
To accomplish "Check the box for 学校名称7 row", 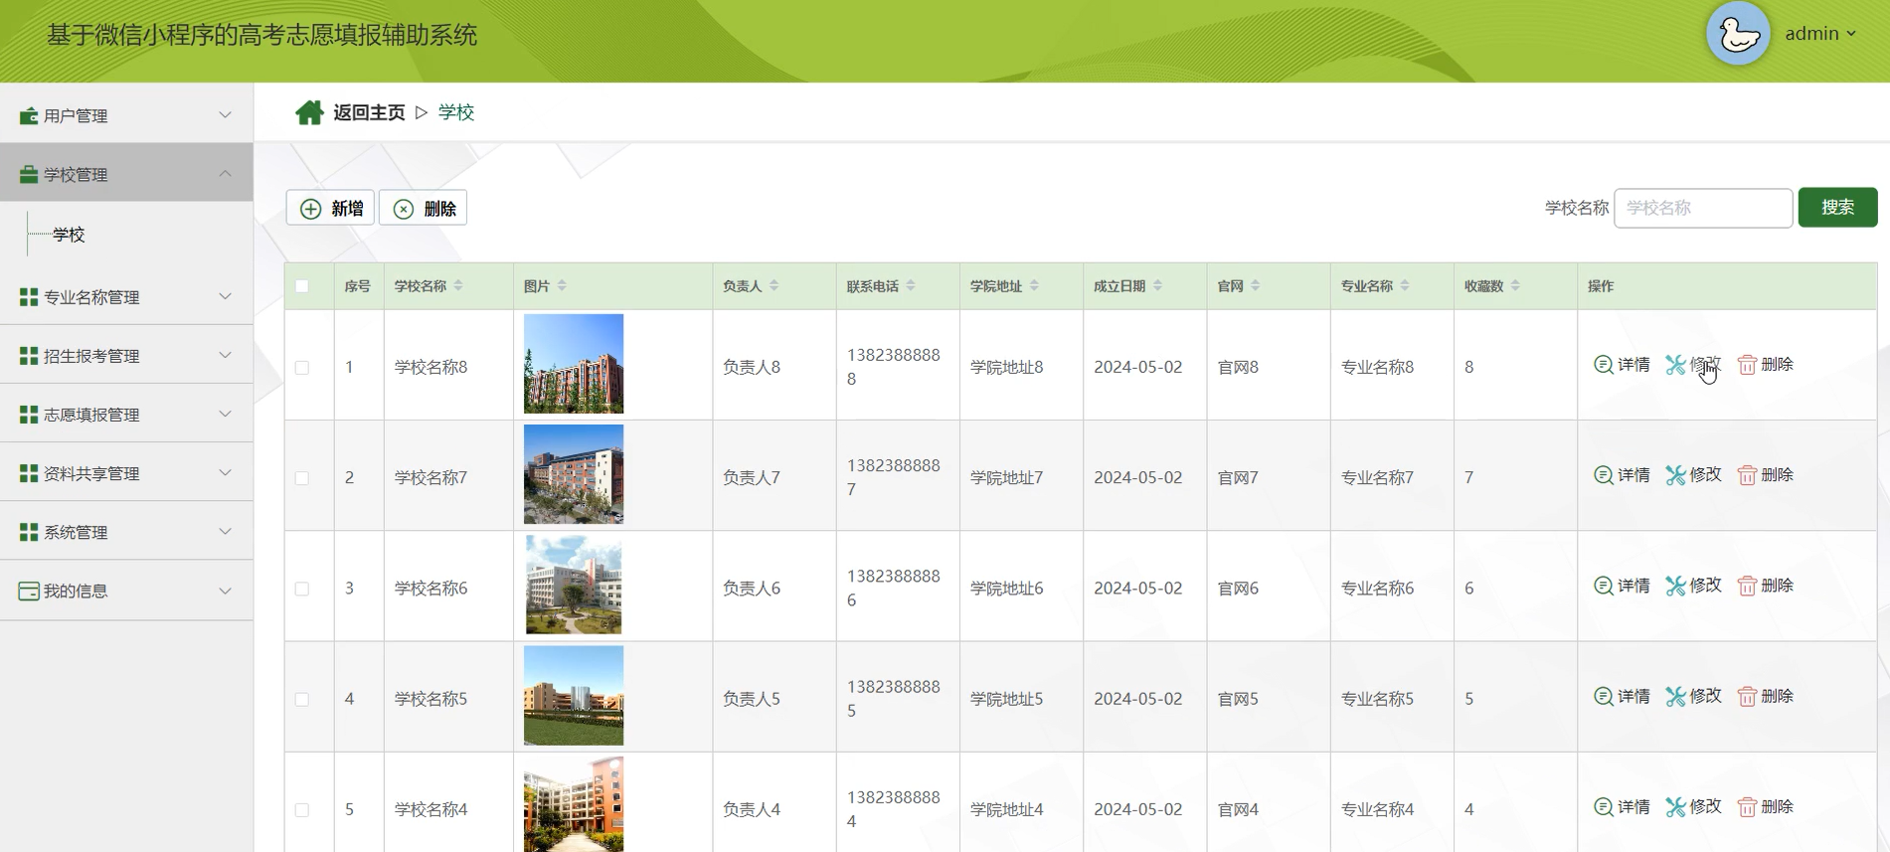I will click(302, 478).
